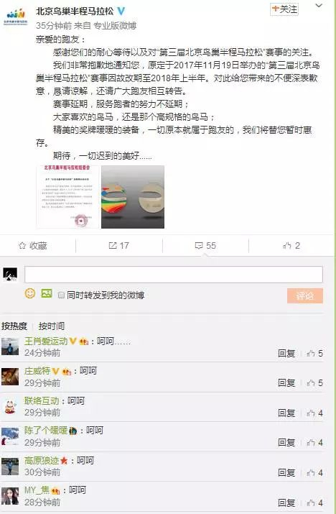Reply to 庄威特's comment via 回复
Image resolution: width=336 pixels, height=514 pixels.
click(x=286, y=383)
